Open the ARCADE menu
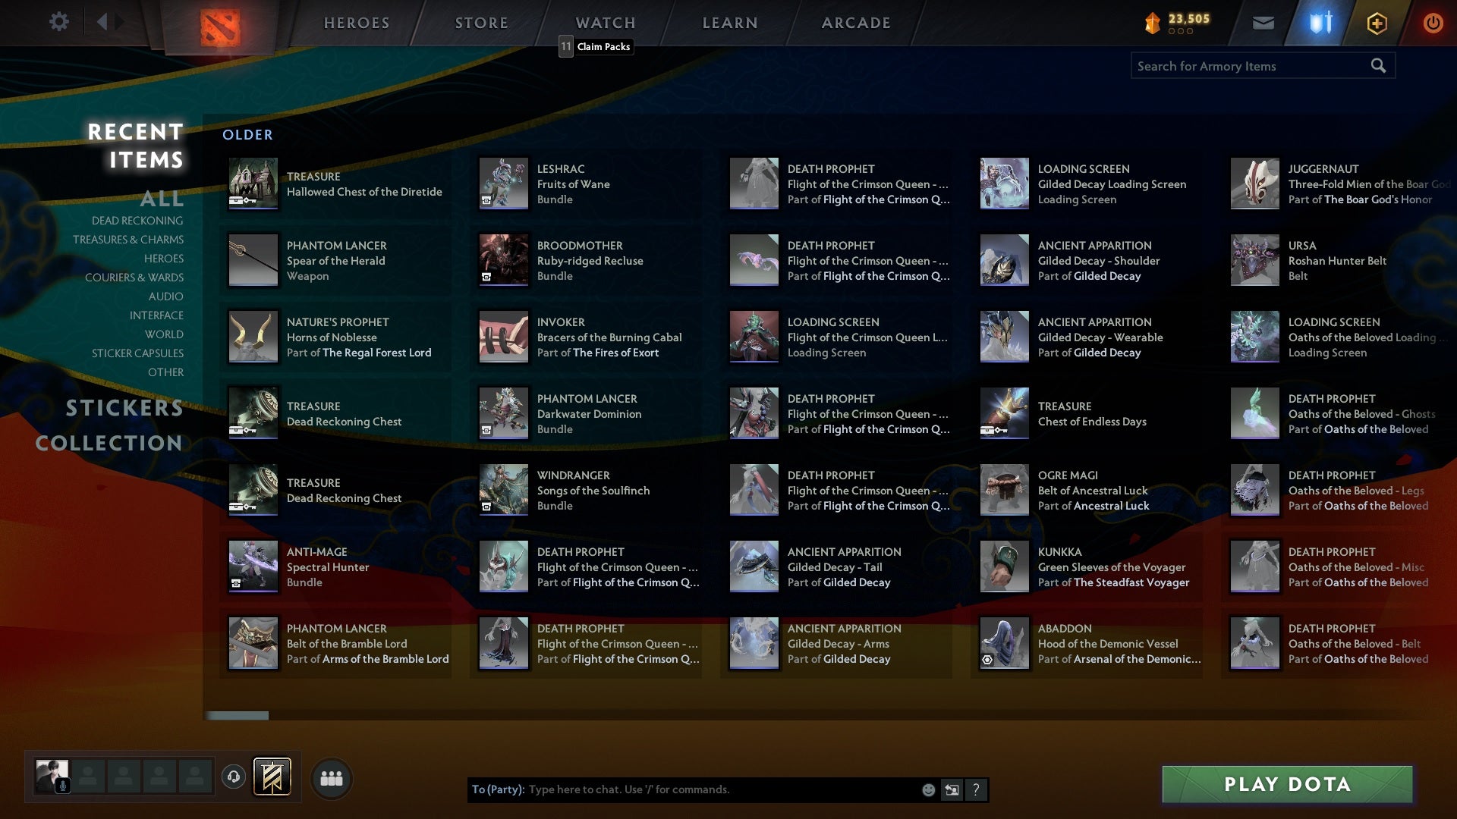 point(855,22)
